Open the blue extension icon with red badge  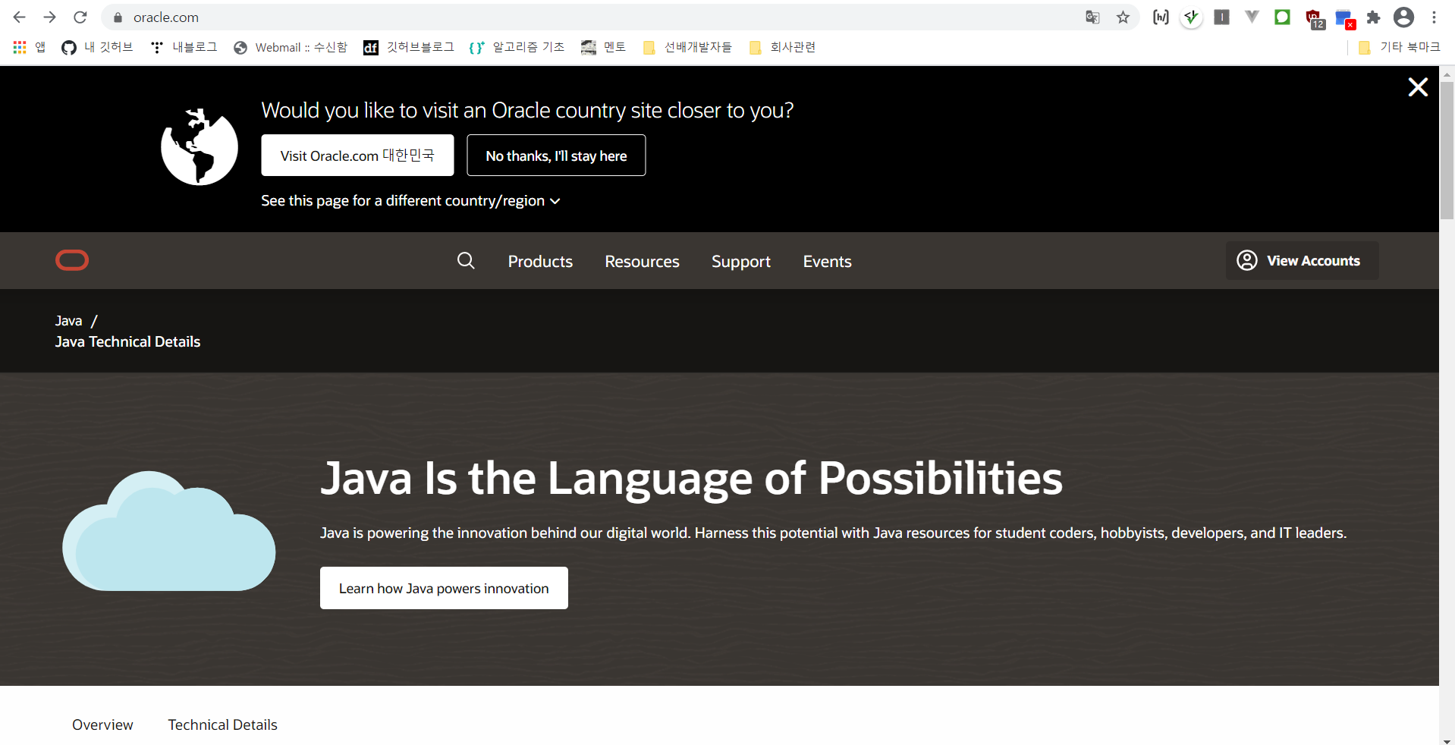pyautogui.click(x=1345, y=19)
